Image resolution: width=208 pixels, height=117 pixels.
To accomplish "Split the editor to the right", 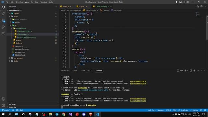I will point(201,6).
